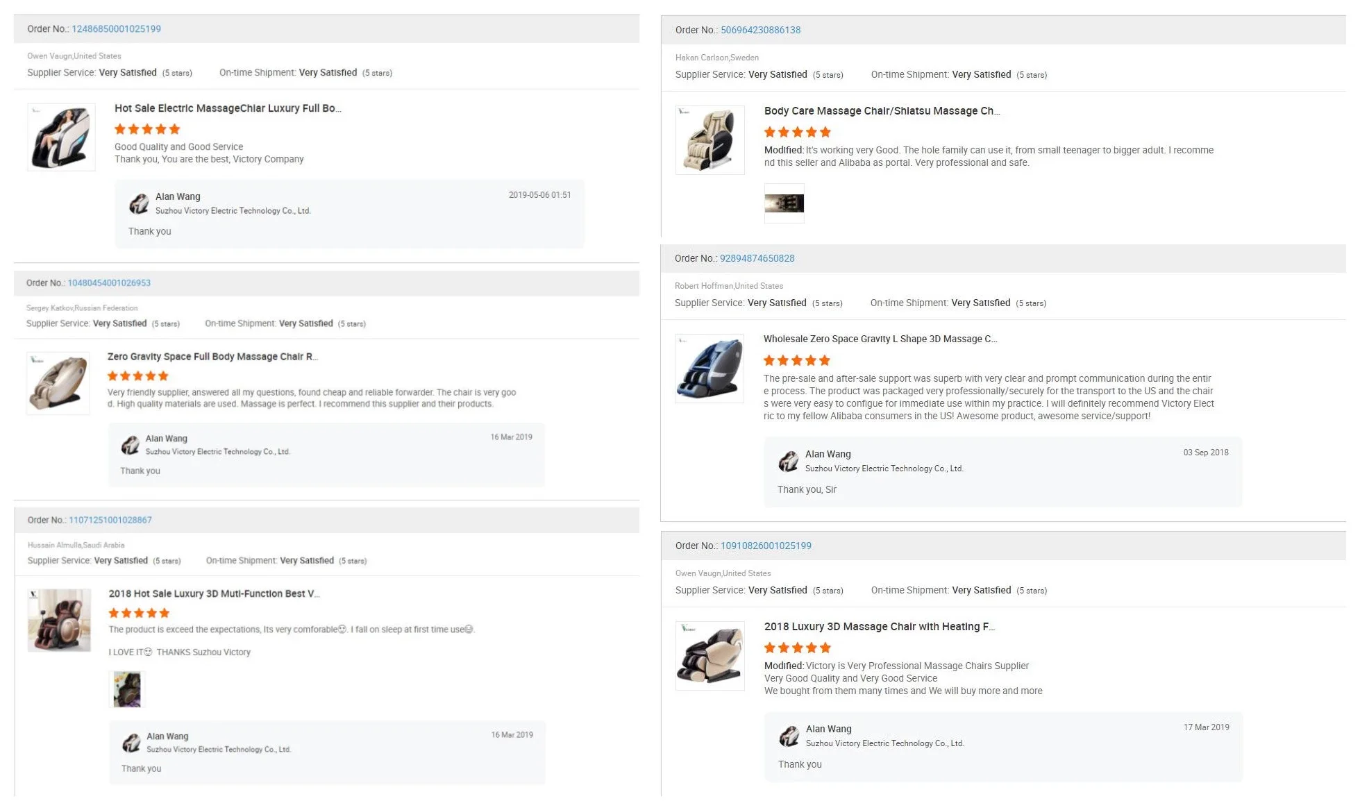The image size is (1360, 810).
Task: Click Alan Wang's avatar in 2019-05-06 reply
Action: point(139,203)
